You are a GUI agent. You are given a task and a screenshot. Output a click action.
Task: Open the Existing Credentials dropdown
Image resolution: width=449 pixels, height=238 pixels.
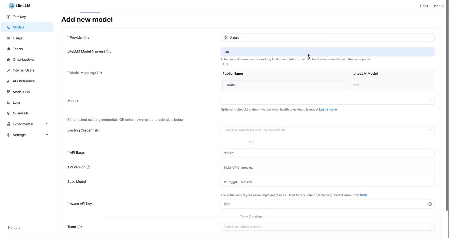[x=327, y=130]
